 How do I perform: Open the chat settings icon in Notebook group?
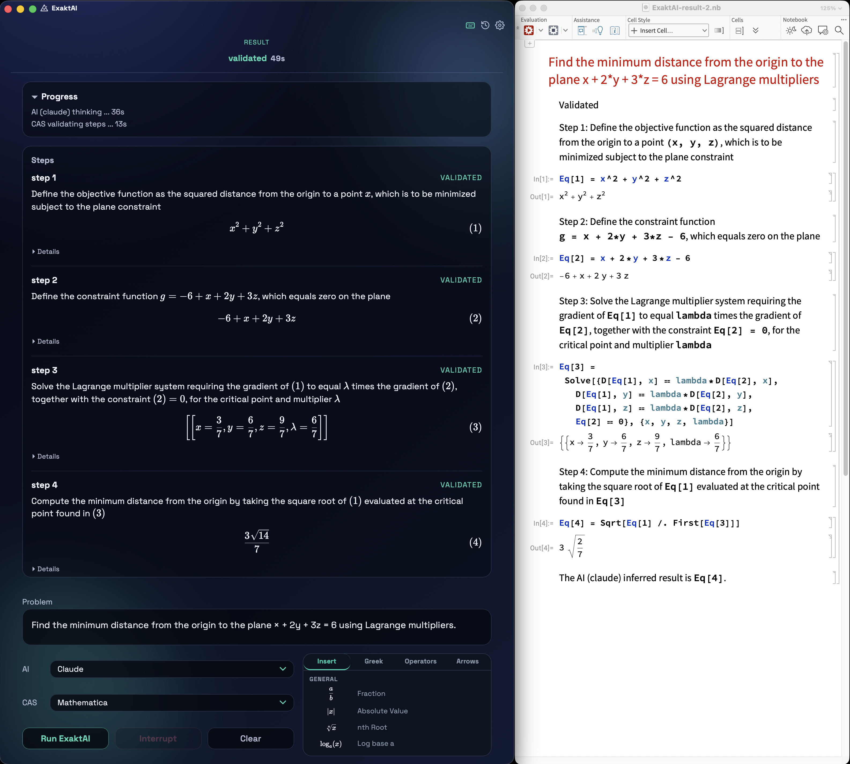(x=823, y=30)
